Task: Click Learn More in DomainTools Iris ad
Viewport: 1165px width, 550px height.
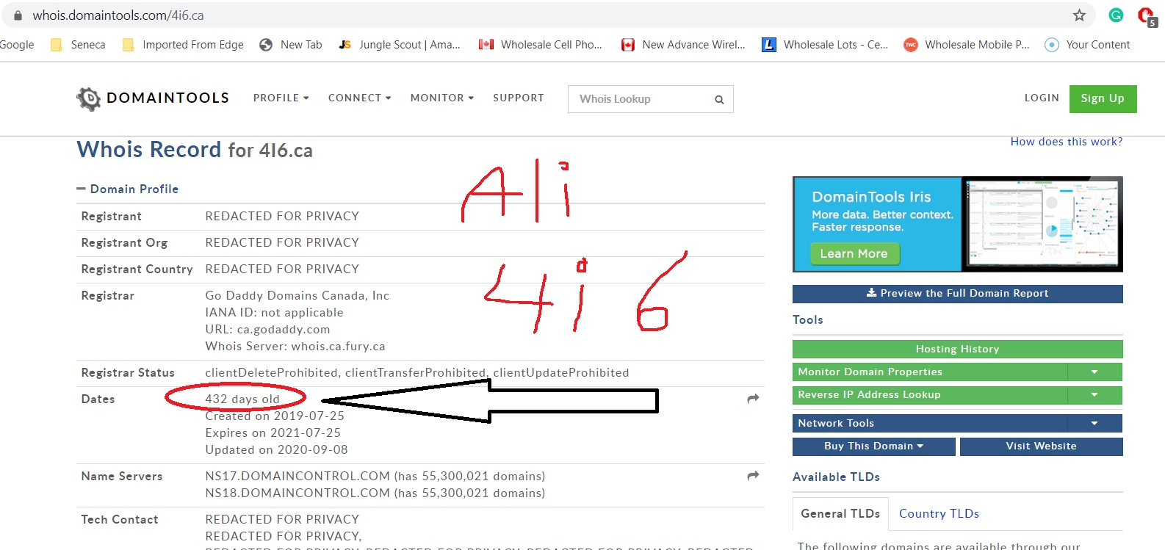Action: pos(854,253)
